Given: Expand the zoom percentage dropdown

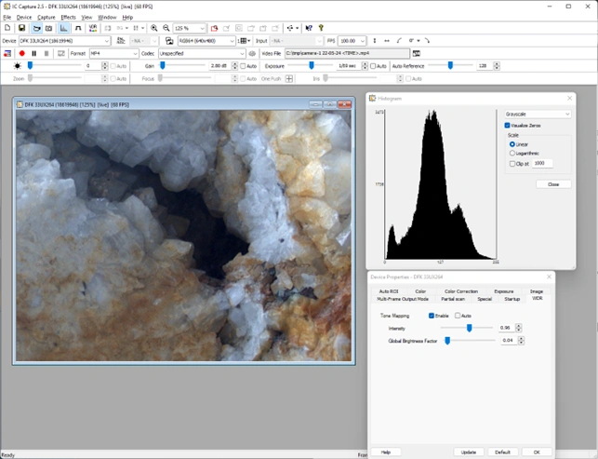Looking at the screenshot, I should (x=203, y=29).
